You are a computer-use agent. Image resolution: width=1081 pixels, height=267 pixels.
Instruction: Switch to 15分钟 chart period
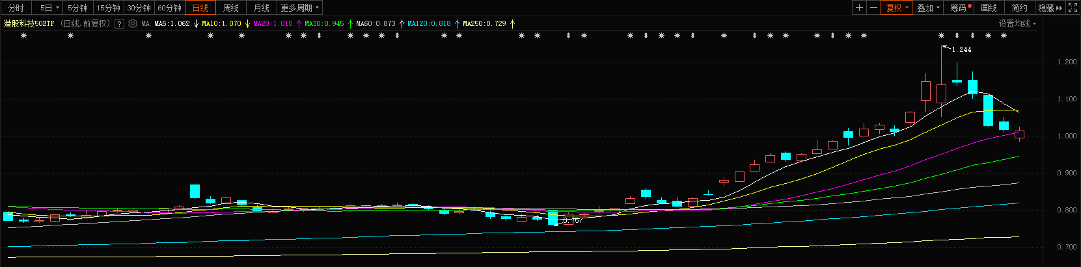(108, 8)
